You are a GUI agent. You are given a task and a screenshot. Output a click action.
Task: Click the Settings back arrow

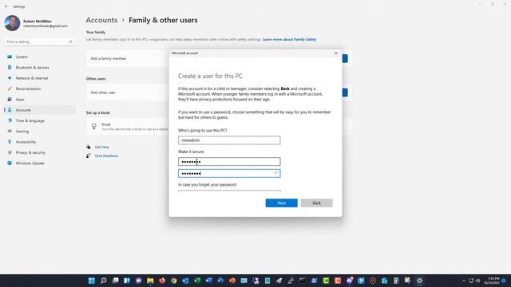tap(6, 6)
